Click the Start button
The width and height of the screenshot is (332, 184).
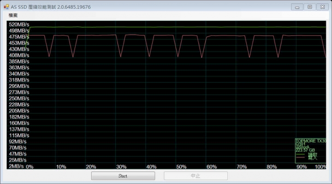123,176
